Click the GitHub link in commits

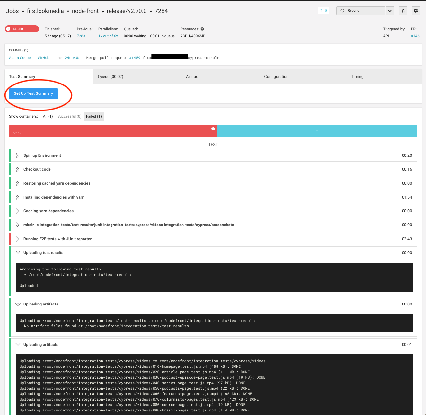pos(43,58)
